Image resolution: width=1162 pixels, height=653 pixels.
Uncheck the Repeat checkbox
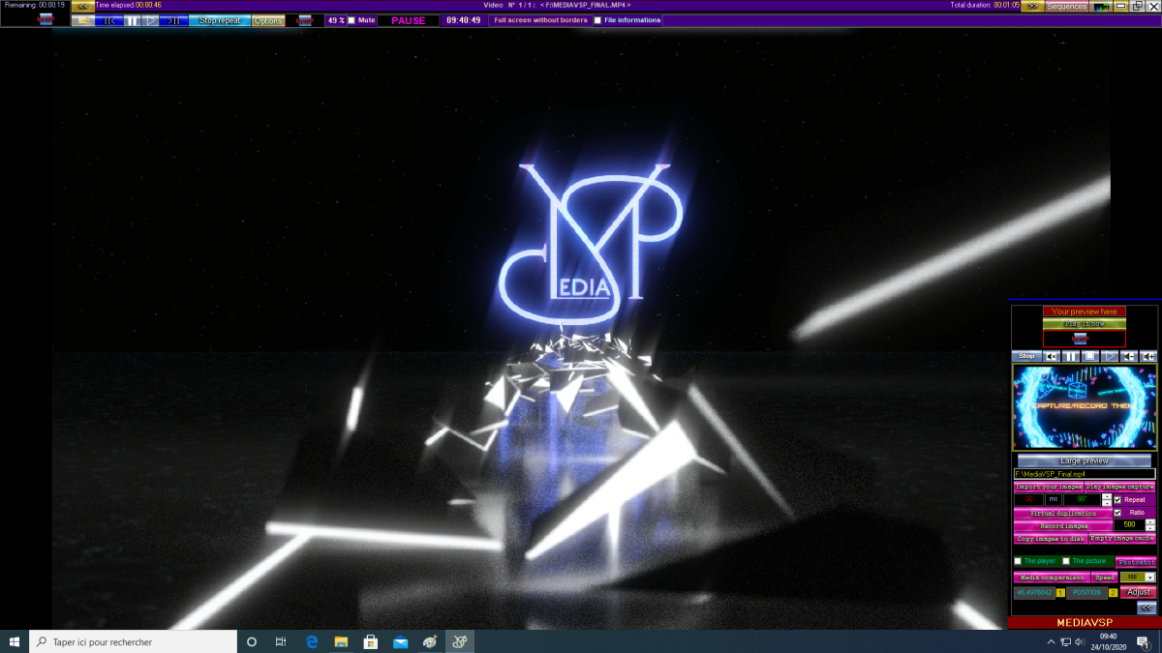(1117, 500)
